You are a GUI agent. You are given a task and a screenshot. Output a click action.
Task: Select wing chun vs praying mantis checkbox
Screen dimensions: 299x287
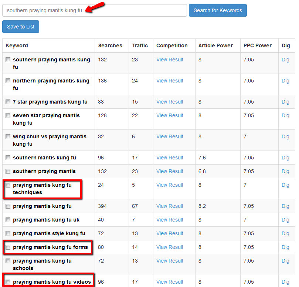point(8,137)
